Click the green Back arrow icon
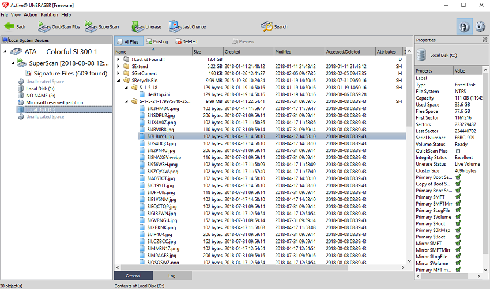Image resolution: width=490 pixels, height=289 pixels. (9, 26)
